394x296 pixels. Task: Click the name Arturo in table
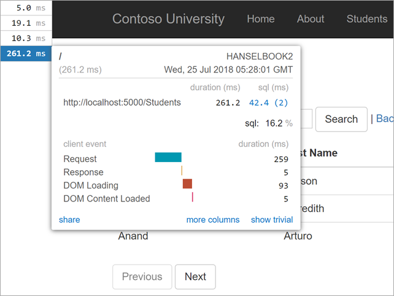click(298, 236)
